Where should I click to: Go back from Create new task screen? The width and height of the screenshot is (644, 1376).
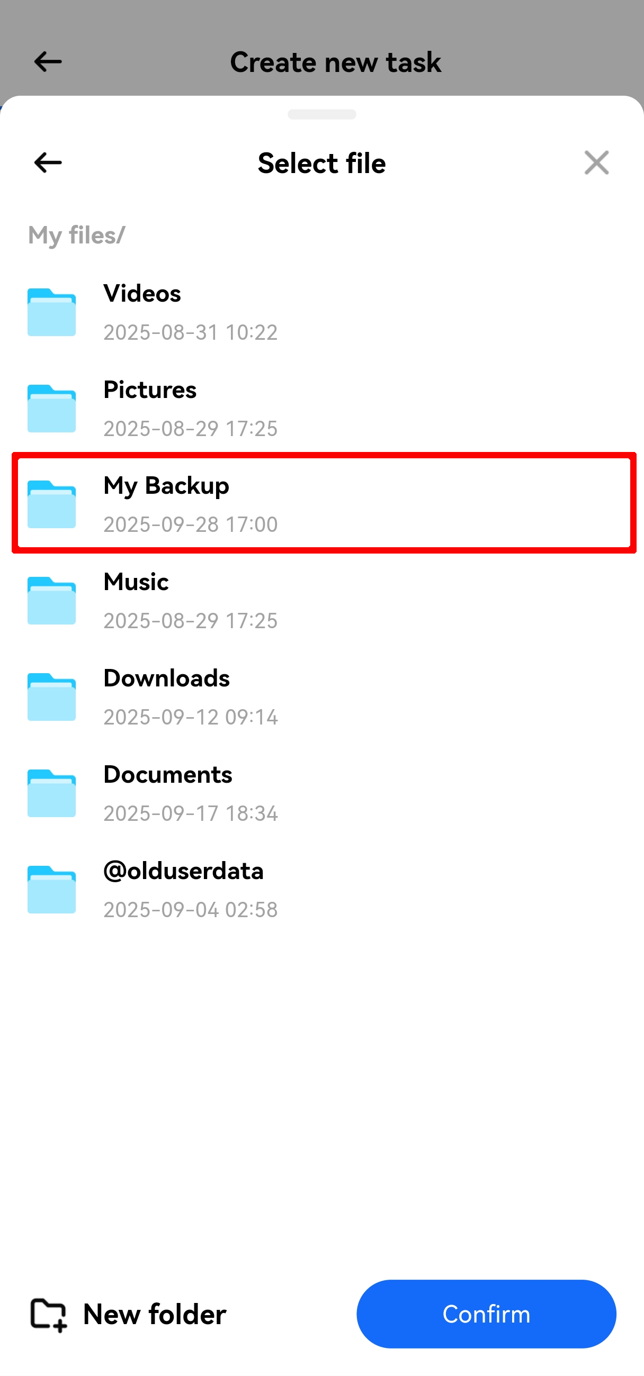click(x=48, y=61)
